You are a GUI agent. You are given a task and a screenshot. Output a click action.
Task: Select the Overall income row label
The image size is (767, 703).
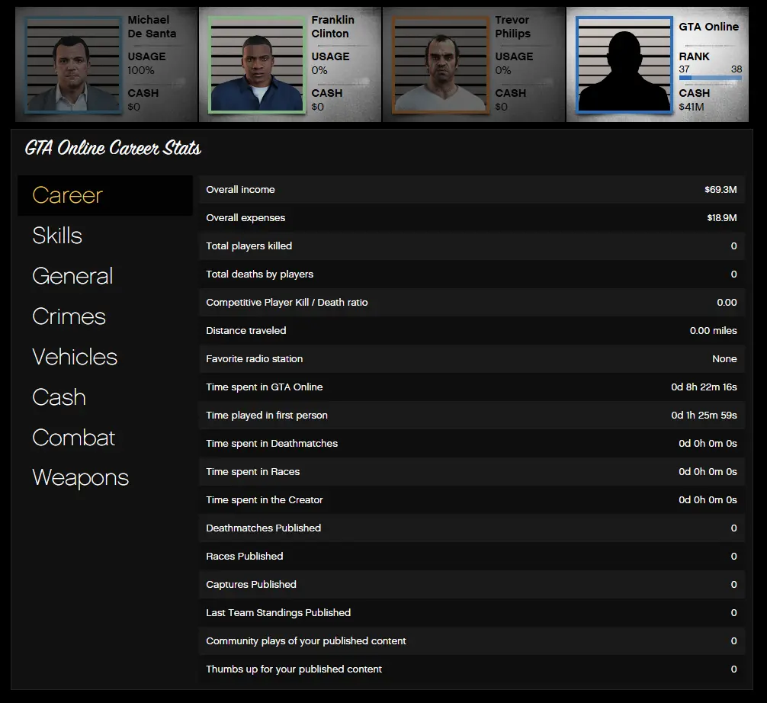(240, 189)
